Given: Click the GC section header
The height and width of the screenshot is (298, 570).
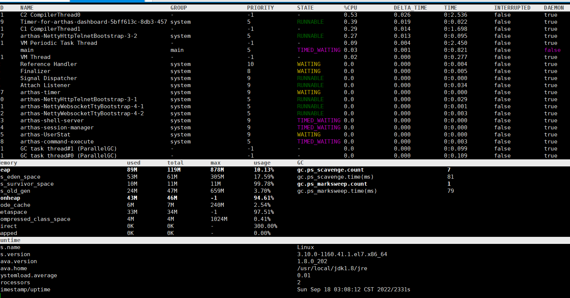Looking at the screenshot, I should pyautogui.click(x=301, y=163).
